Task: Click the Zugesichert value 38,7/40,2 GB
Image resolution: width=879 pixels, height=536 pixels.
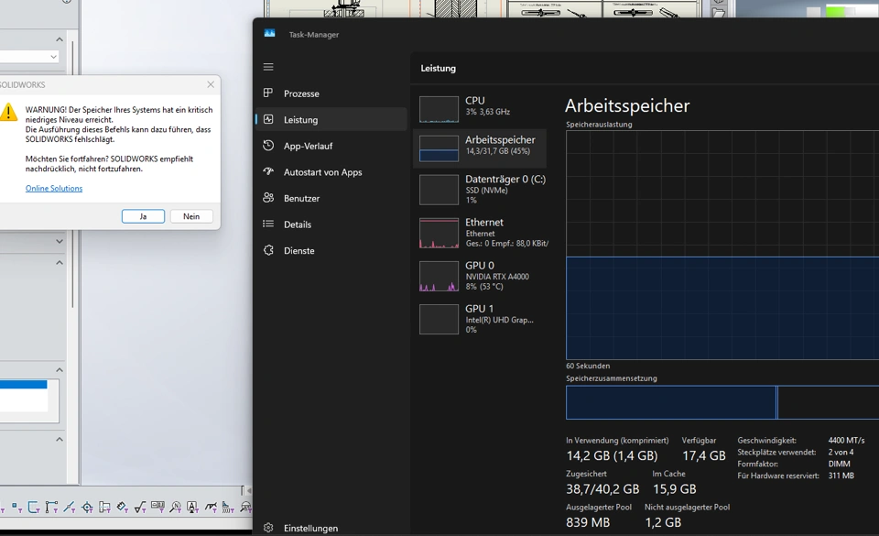Action: (602, 489)
